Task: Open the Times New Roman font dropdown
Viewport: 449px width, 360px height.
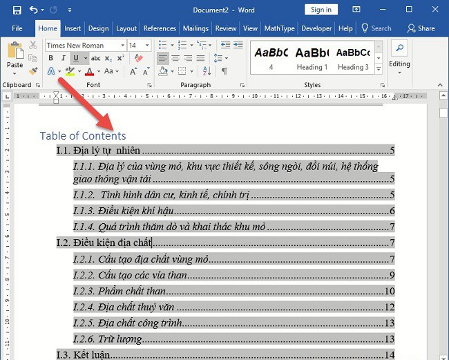Action: point(122,45)
